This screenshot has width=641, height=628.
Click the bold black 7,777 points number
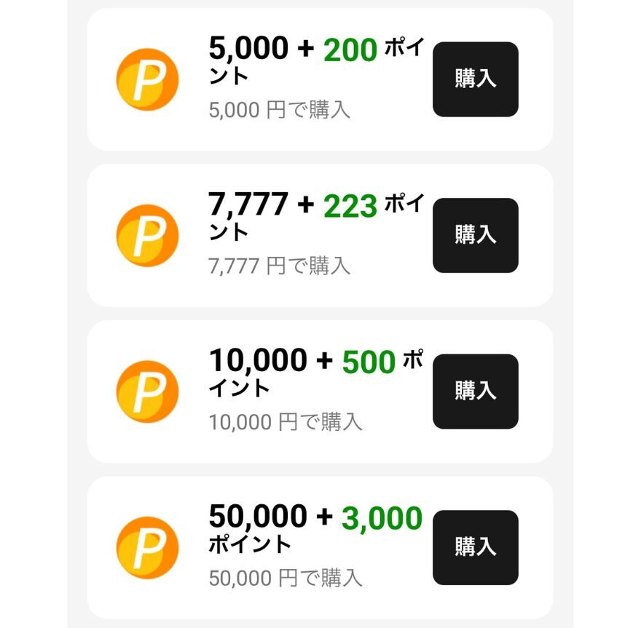248,206
